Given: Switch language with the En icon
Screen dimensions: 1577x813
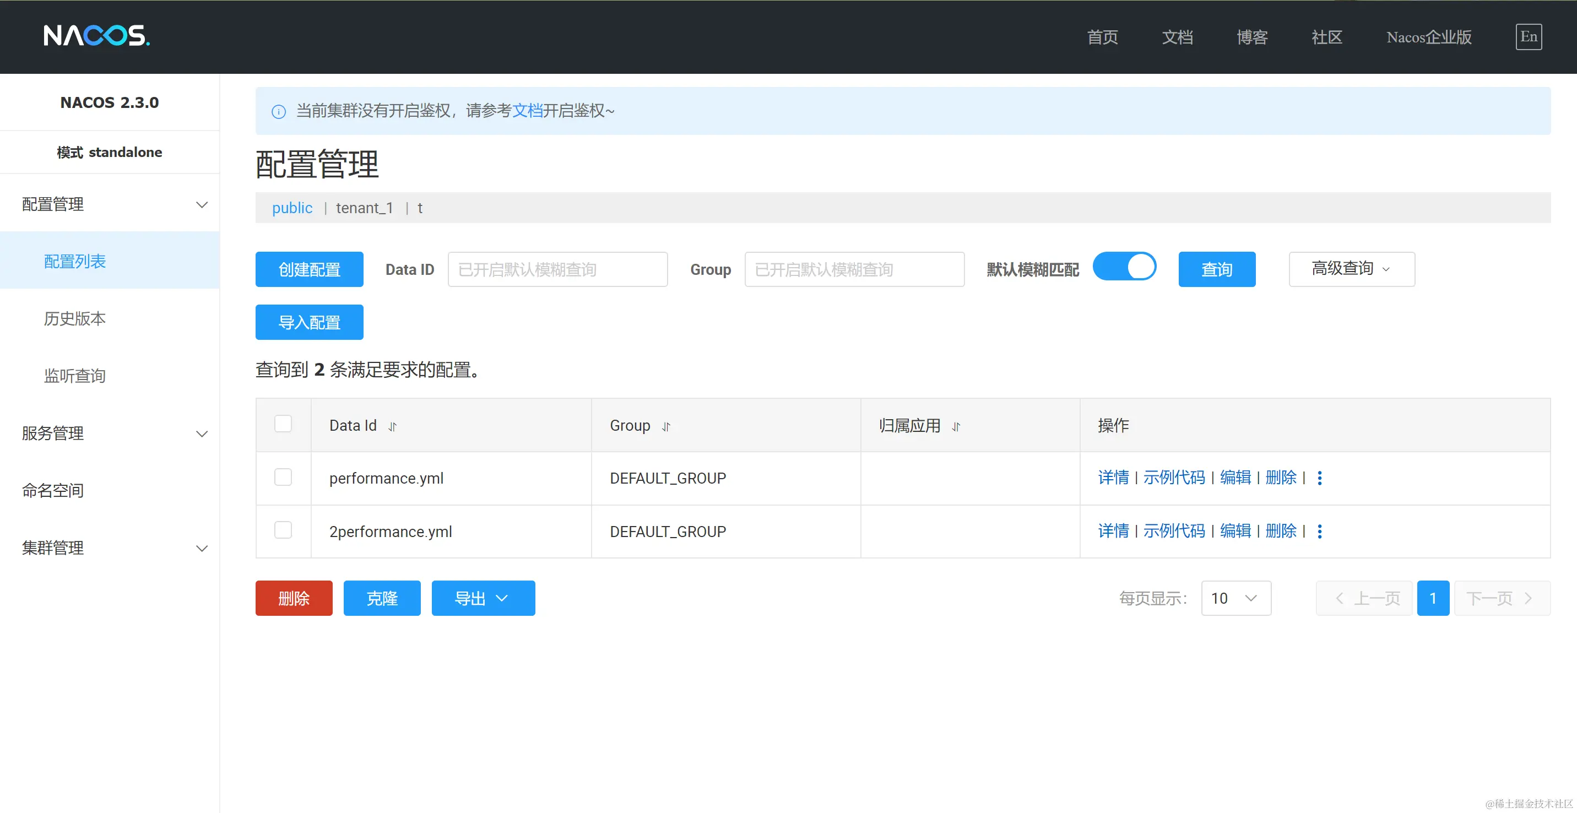Looking at the screenshot, I should point(1528,37).
